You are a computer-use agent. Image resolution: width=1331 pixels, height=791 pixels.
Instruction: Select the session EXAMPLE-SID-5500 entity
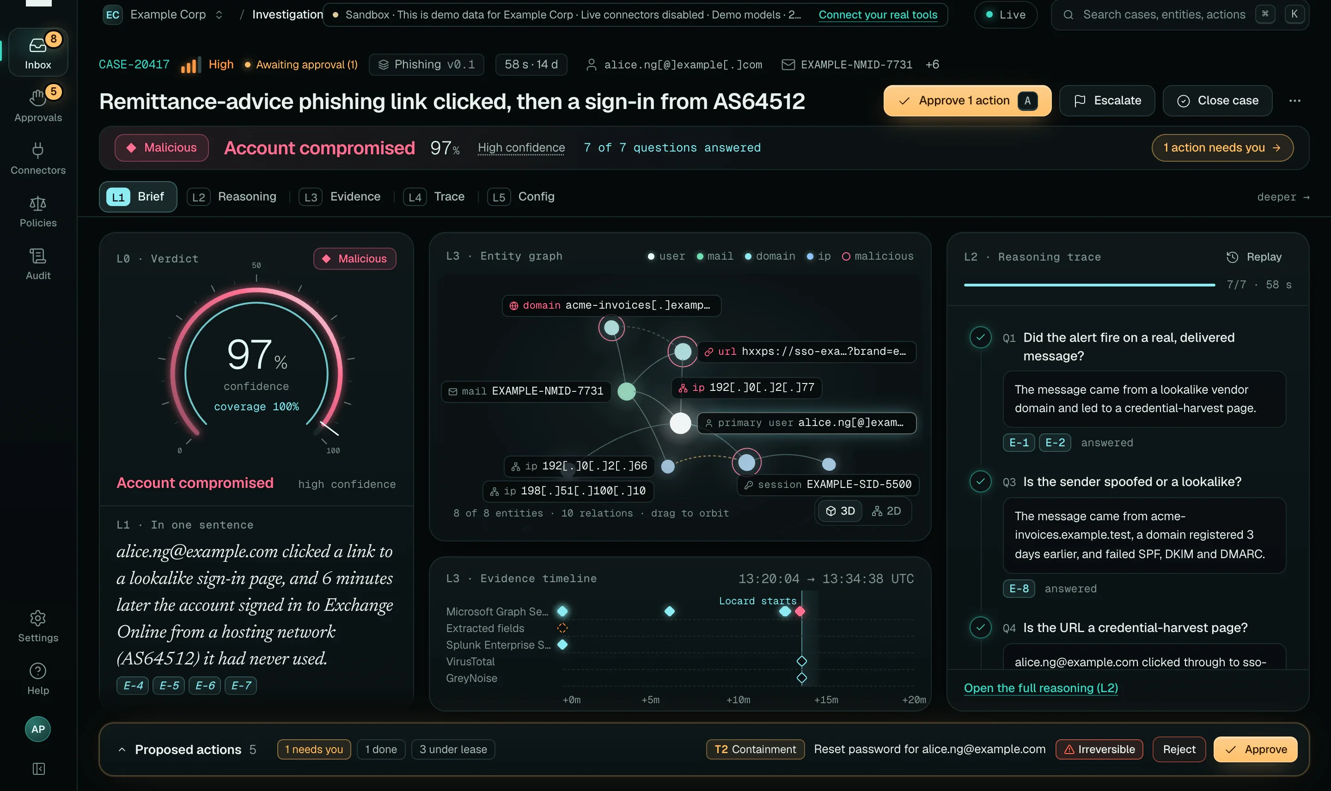pyautogui.click(x=828, y=485)
